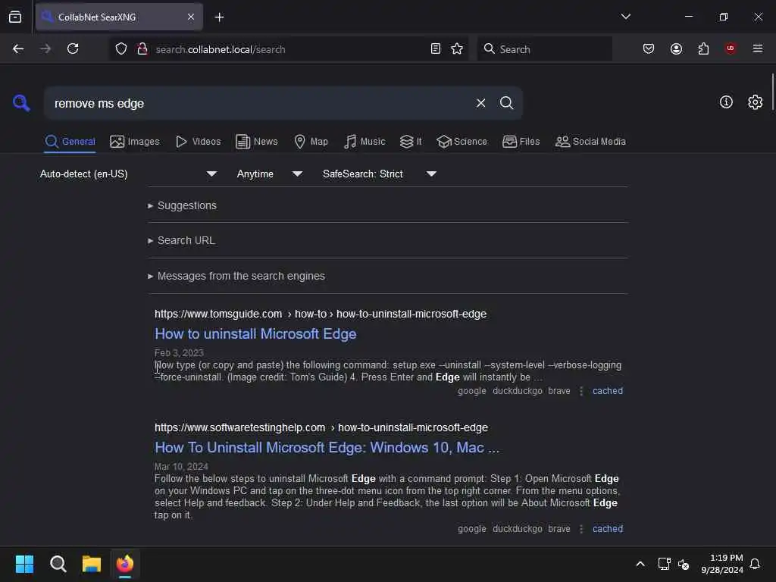The width and height of the screenshot is (776, 582).
Task: Switch to the Files category tab
Action: (521, 142)
